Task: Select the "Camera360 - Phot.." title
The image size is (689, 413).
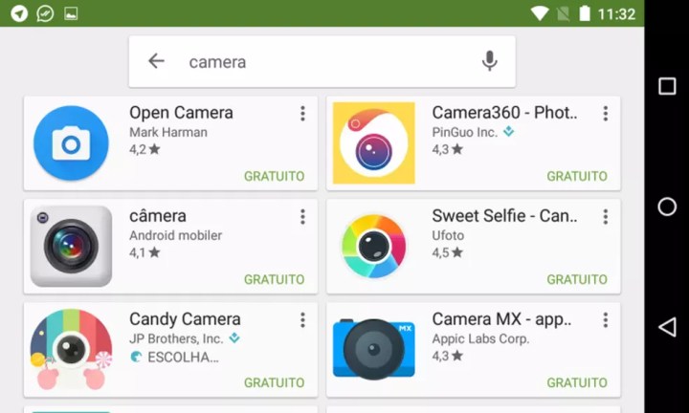Action: click(x=504, y=113)
